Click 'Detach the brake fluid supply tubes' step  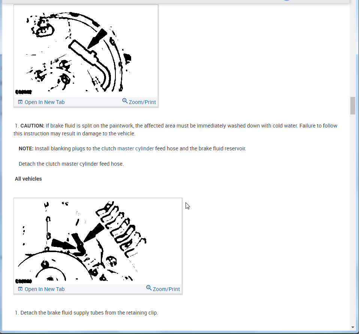pos(87,313)
